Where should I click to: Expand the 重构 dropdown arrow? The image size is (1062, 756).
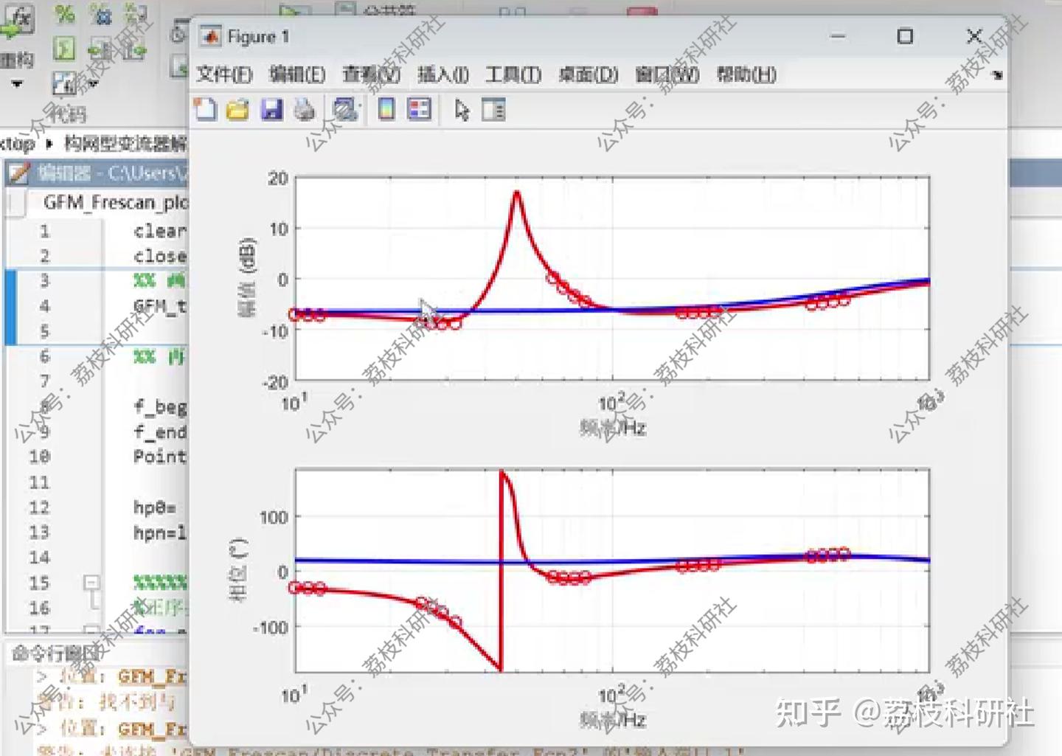17,84
